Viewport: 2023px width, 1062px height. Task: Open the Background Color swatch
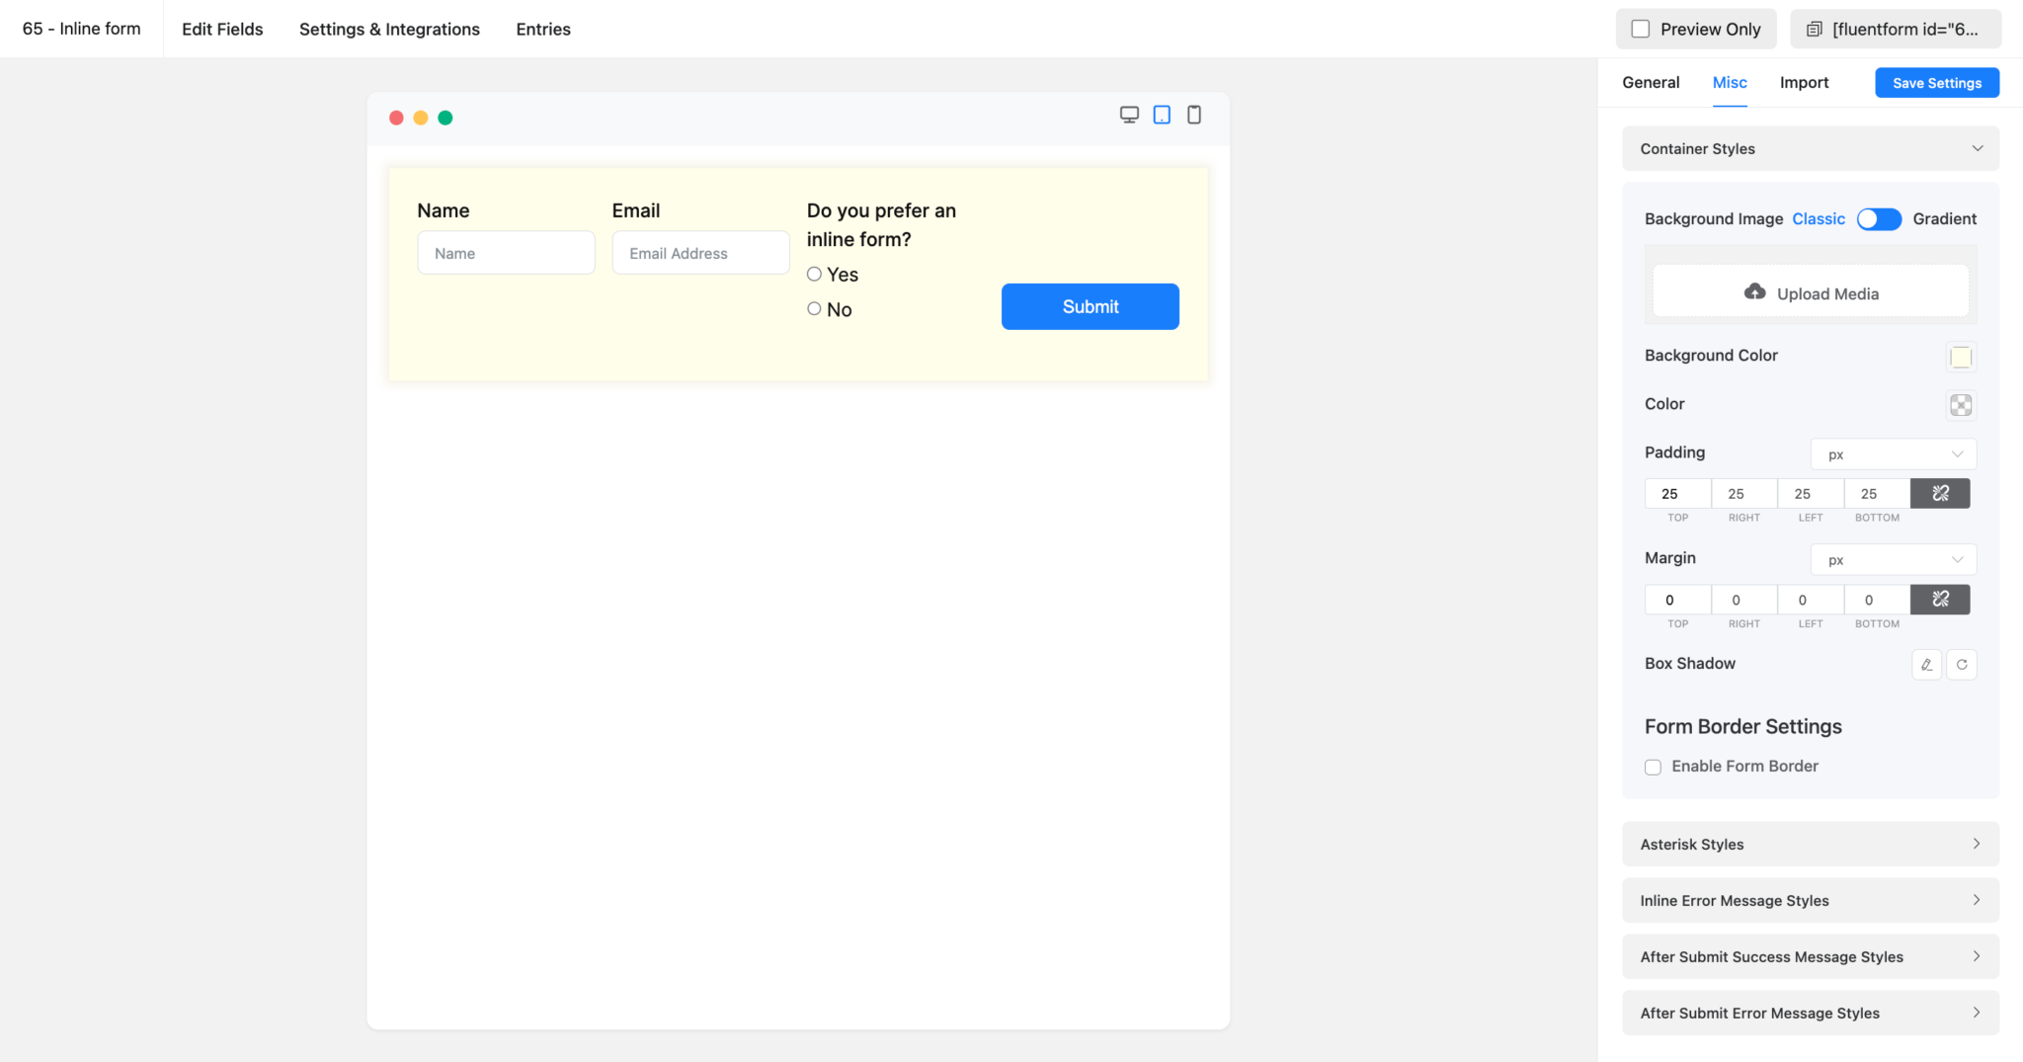click(x=1961, y=357)
